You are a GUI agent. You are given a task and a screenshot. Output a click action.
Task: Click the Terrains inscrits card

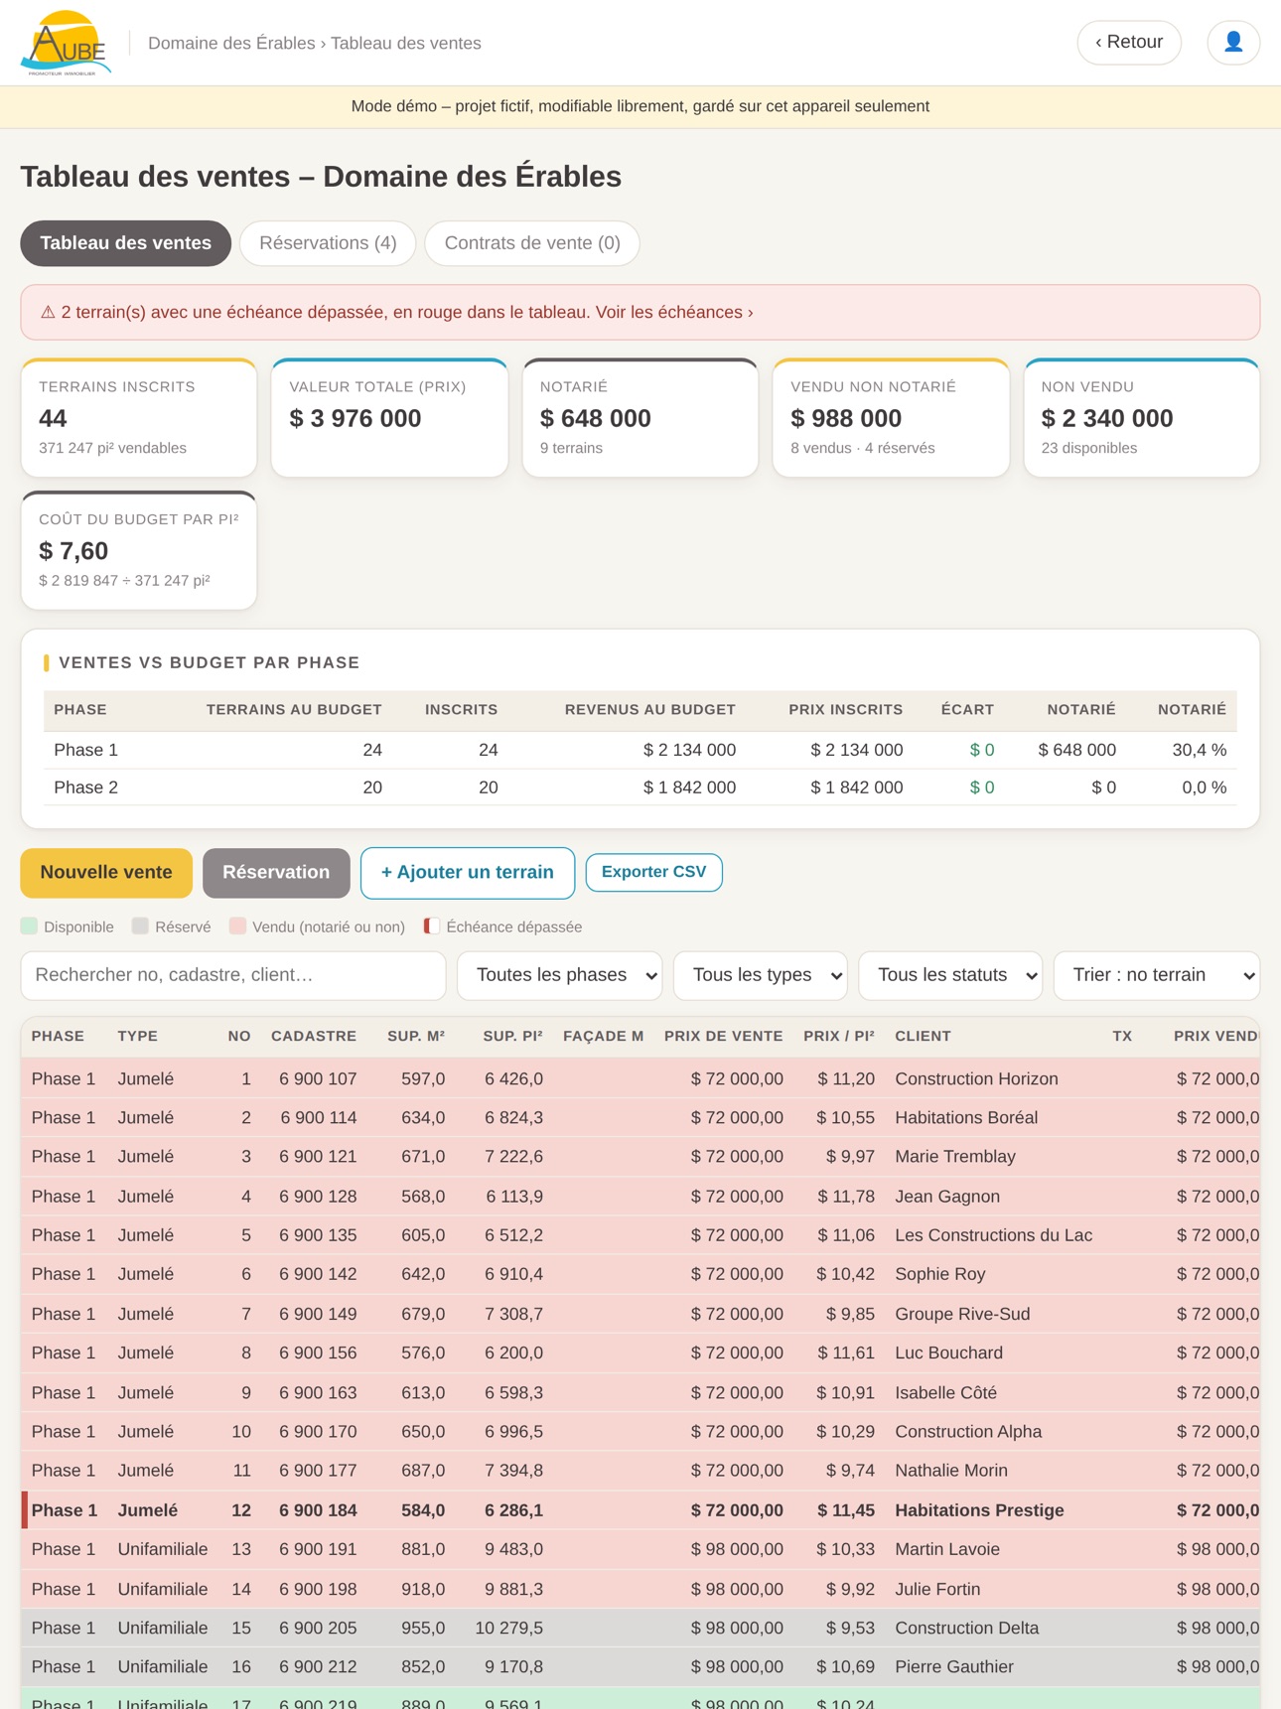pyautogui.click(x=139, y=418)
